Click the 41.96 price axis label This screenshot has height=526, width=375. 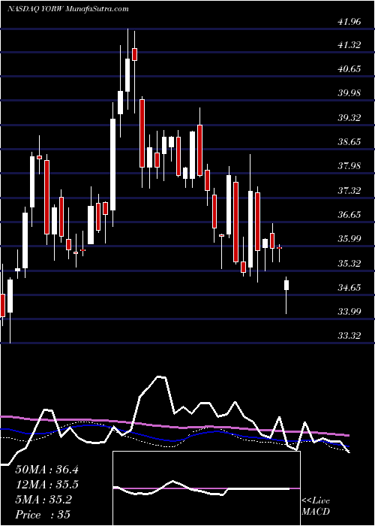(349, 22)
